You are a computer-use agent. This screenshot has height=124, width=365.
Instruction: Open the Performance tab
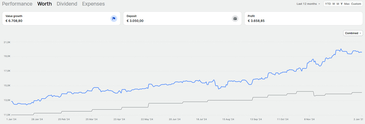[x=17, y=4]
